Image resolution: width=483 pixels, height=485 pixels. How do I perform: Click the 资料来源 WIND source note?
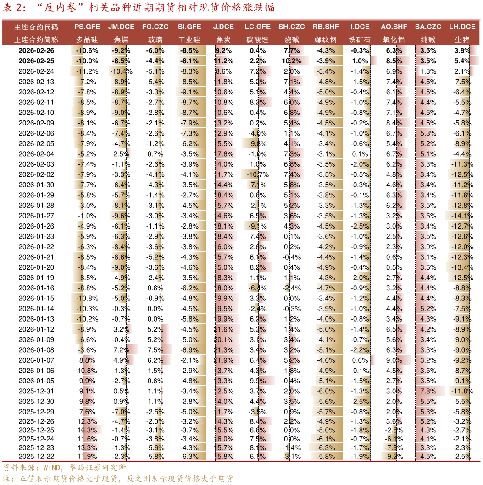tap(64, 468)
